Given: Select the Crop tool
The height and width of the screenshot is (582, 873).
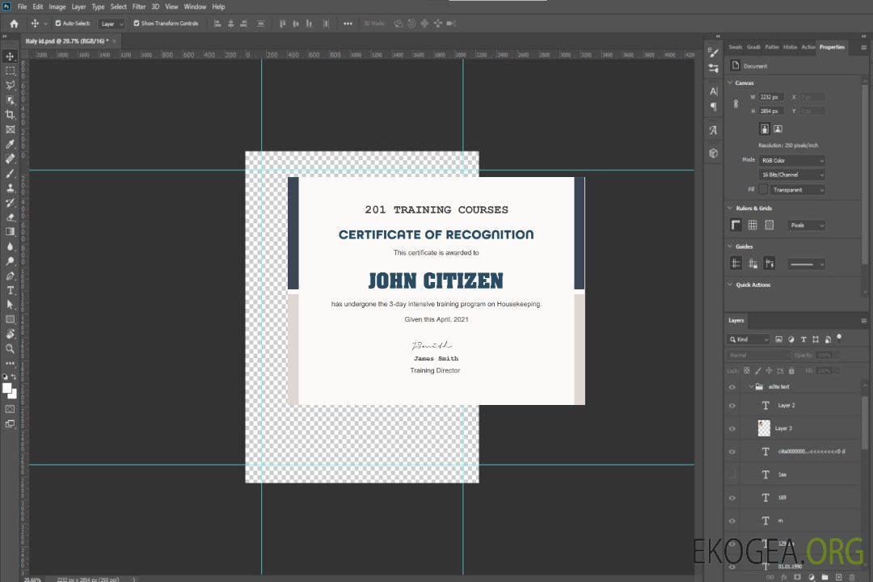Looking at the screenshot, I should coord(10,115).
